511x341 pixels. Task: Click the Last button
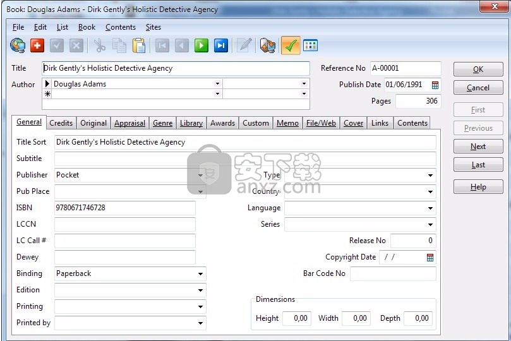point(478,165)
